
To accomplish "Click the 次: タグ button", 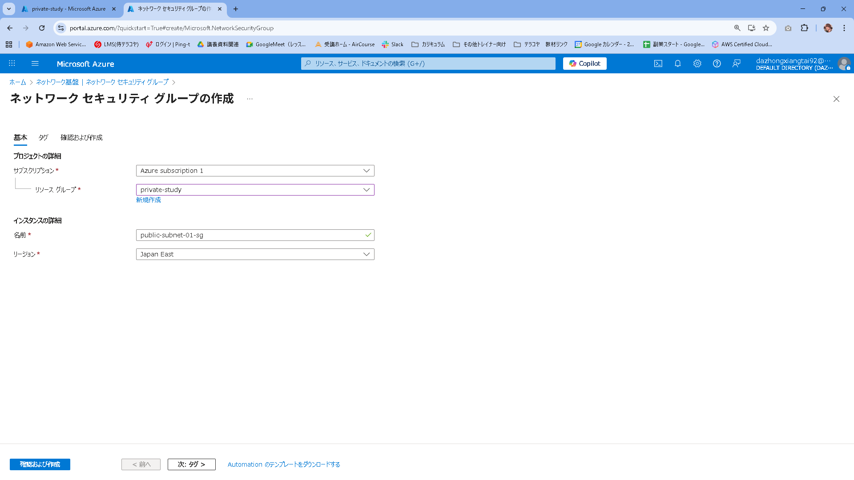I will (191, 464).
